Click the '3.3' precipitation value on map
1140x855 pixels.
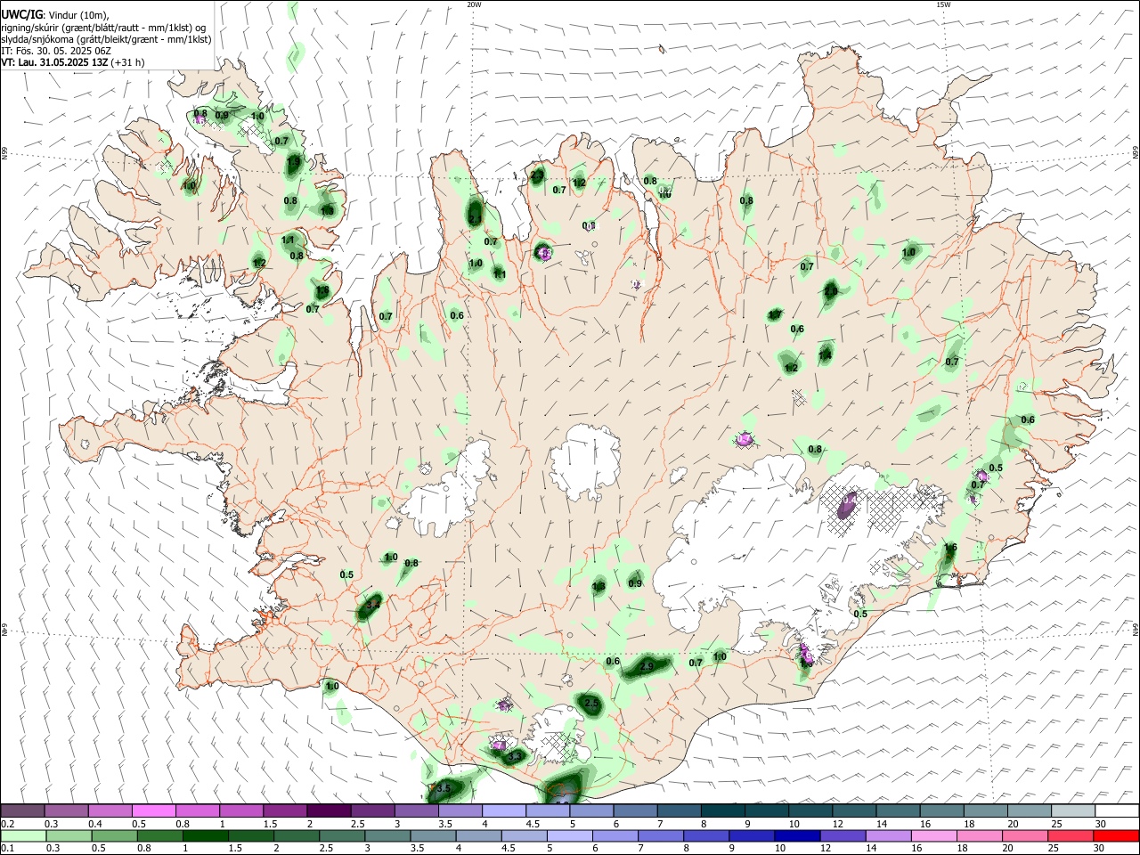click(515, 757)
